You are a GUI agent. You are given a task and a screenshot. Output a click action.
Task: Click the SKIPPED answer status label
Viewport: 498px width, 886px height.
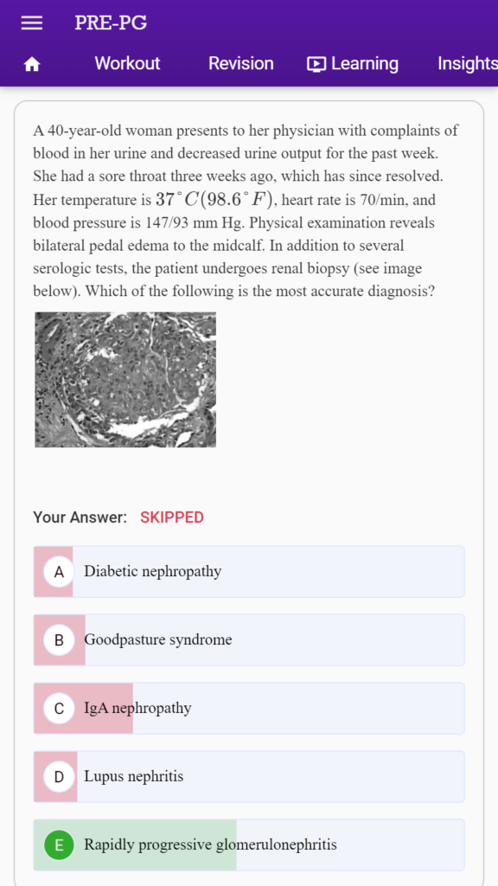point(172,517)
